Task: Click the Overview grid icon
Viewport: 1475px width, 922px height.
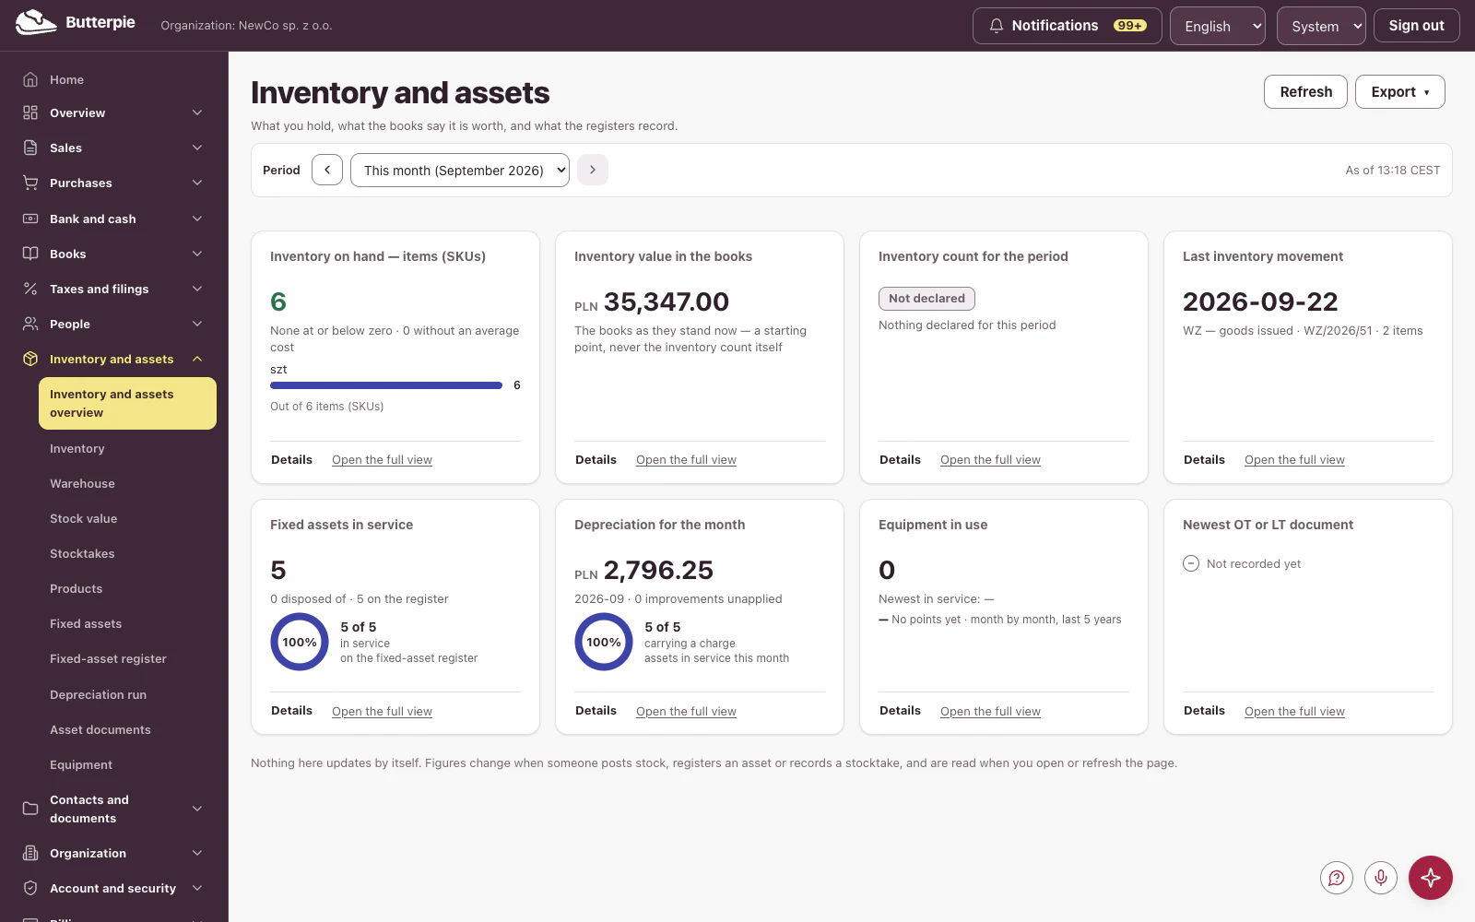Action: 30,112
